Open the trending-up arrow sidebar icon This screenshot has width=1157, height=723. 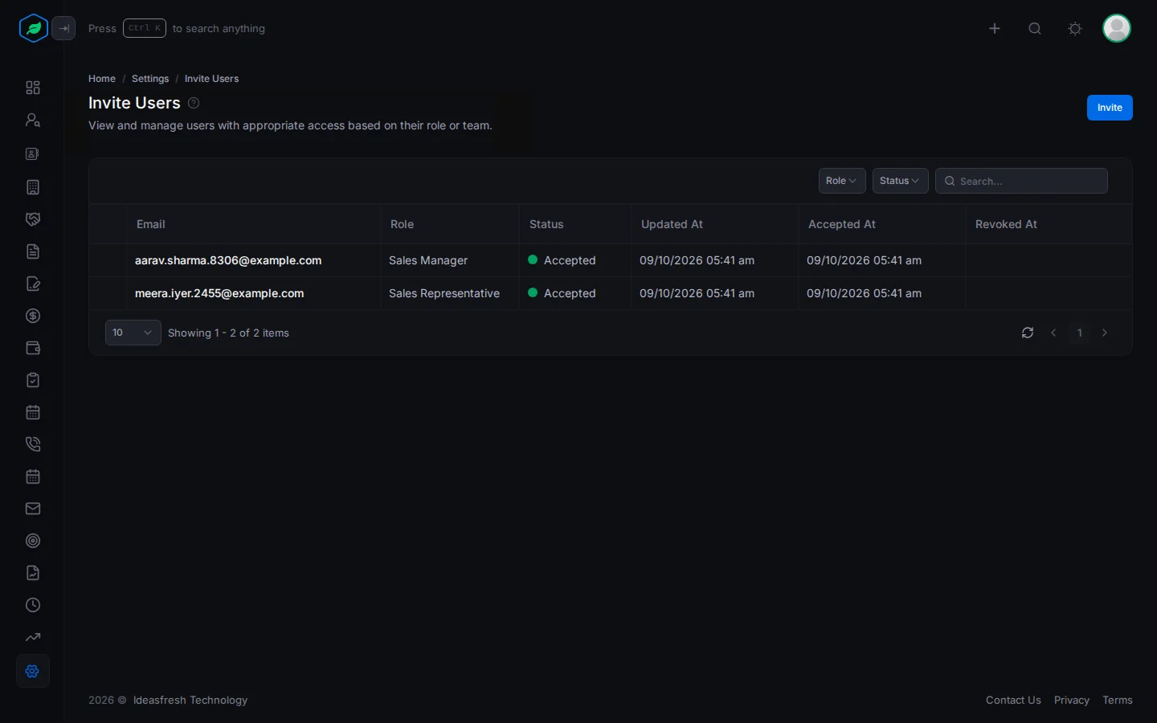[33, 637]
